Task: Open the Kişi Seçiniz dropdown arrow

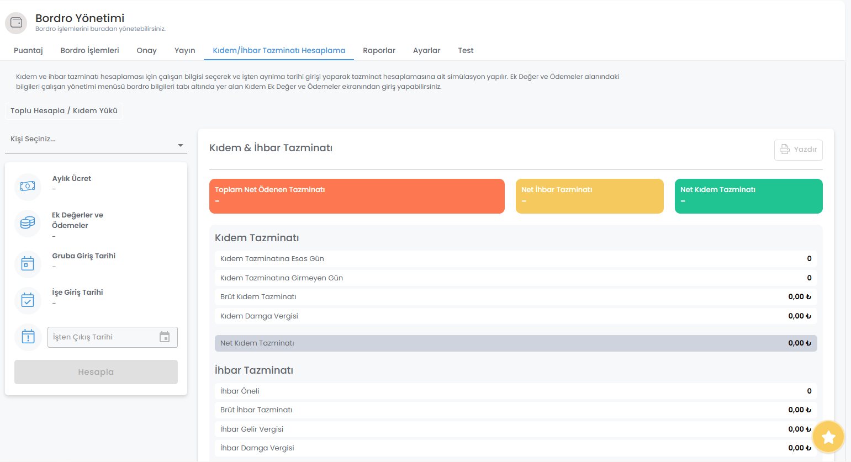Action: pos(181,146)
